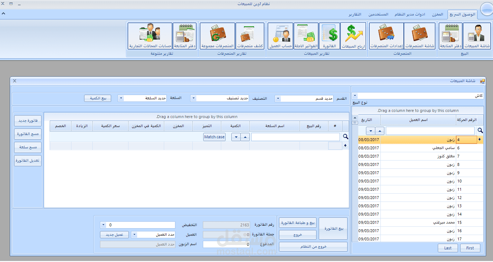This screenshot has width=493, height=262.
Task: Select transaction row number 10
Action: pyautogui.click(x=421, y=181)
